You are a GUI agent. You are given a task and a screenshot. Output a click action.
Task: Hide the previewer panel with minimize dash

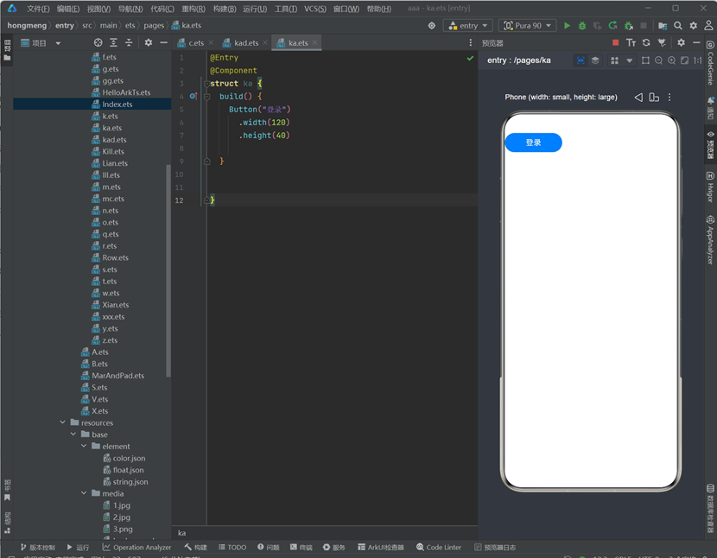[x=696, y=42]
